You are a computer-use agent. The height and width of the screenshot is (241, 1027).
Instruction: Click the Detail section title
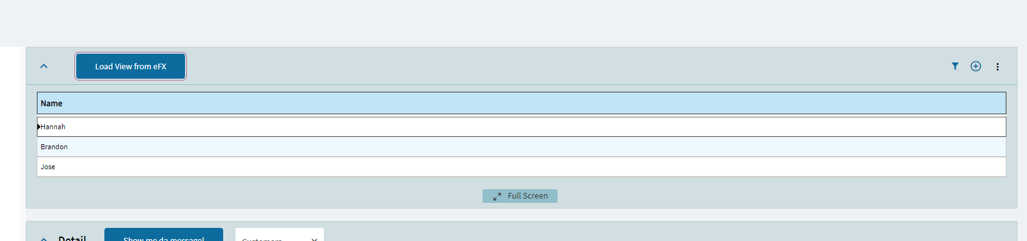[x=72, y=238]
